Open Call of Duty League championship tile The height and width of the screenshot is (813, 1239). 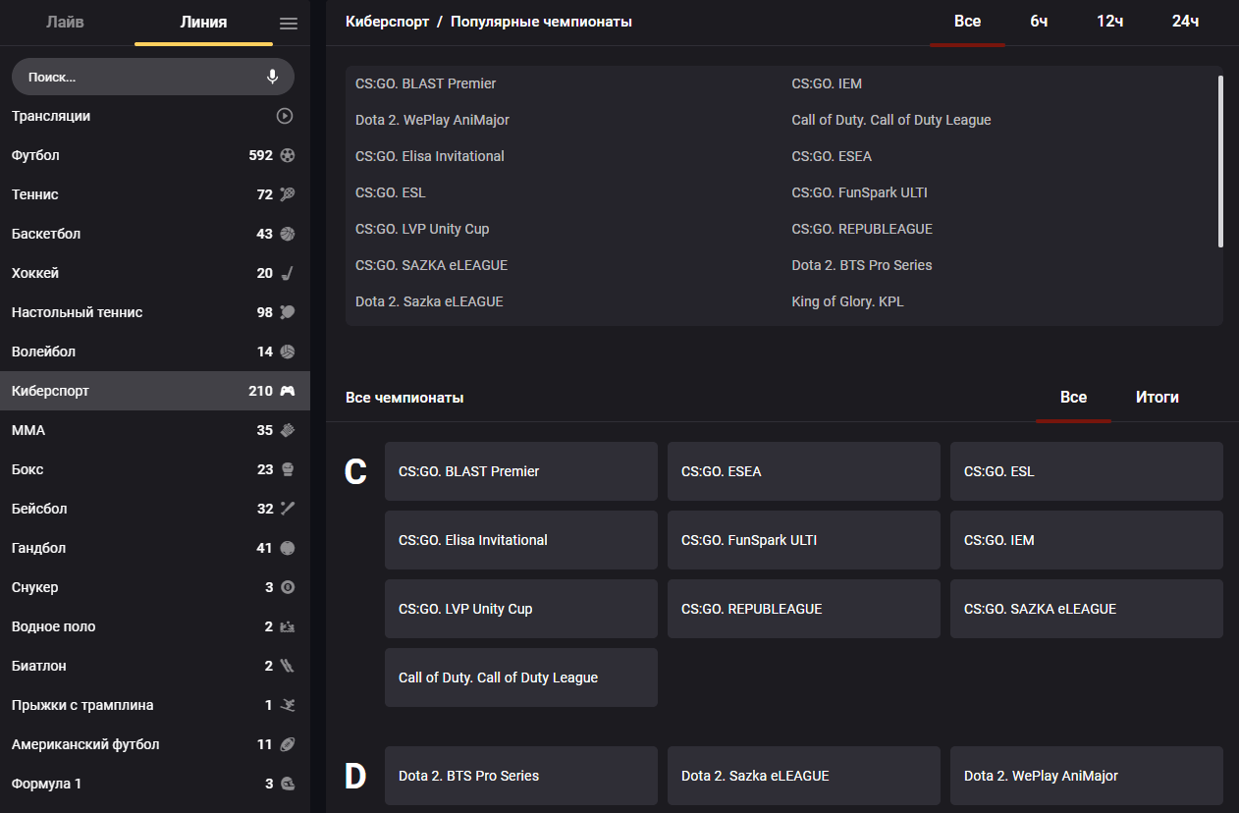pyautogui.click(x=521, y=677)
